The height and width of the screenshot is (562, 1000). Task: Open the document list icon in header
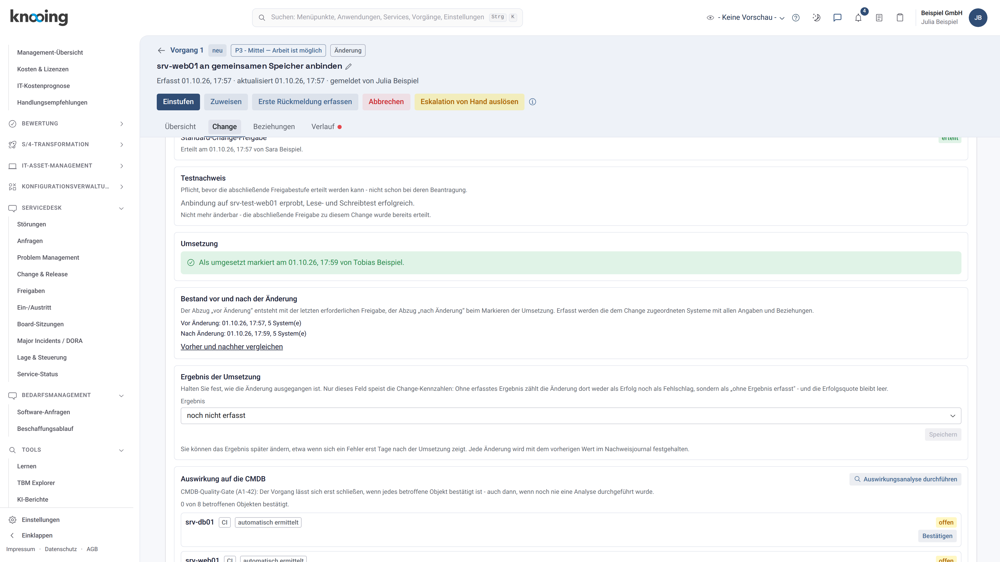[879, 17]
